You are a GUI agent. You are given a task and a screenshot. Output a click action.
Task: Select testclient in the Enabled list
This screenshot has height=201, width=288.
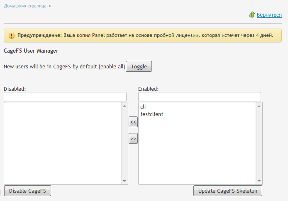[x=152, y=114]
